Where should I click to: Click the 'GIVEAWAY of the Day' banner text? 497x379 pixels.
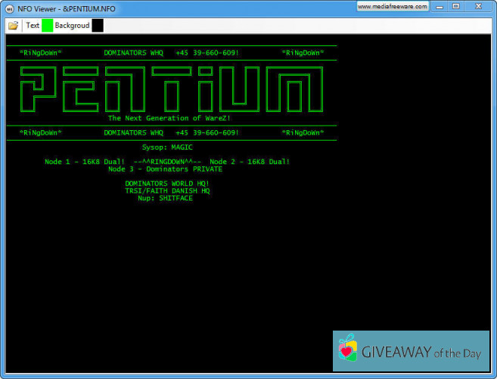click(422, 352)
